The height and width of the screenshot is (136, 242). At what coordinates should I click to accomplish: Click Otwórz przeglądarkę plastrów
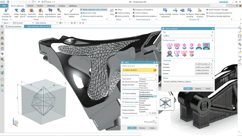click(219, 13)
